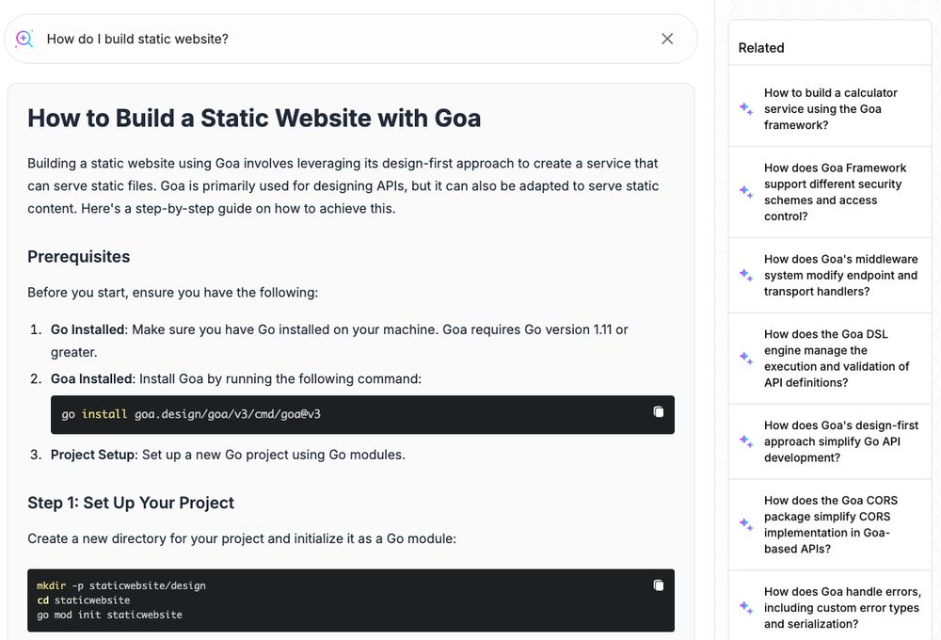This screenshot has height=640, width=941.
Task: Copy the mkdir staticwebsite code block
Action: pos(659,585)
